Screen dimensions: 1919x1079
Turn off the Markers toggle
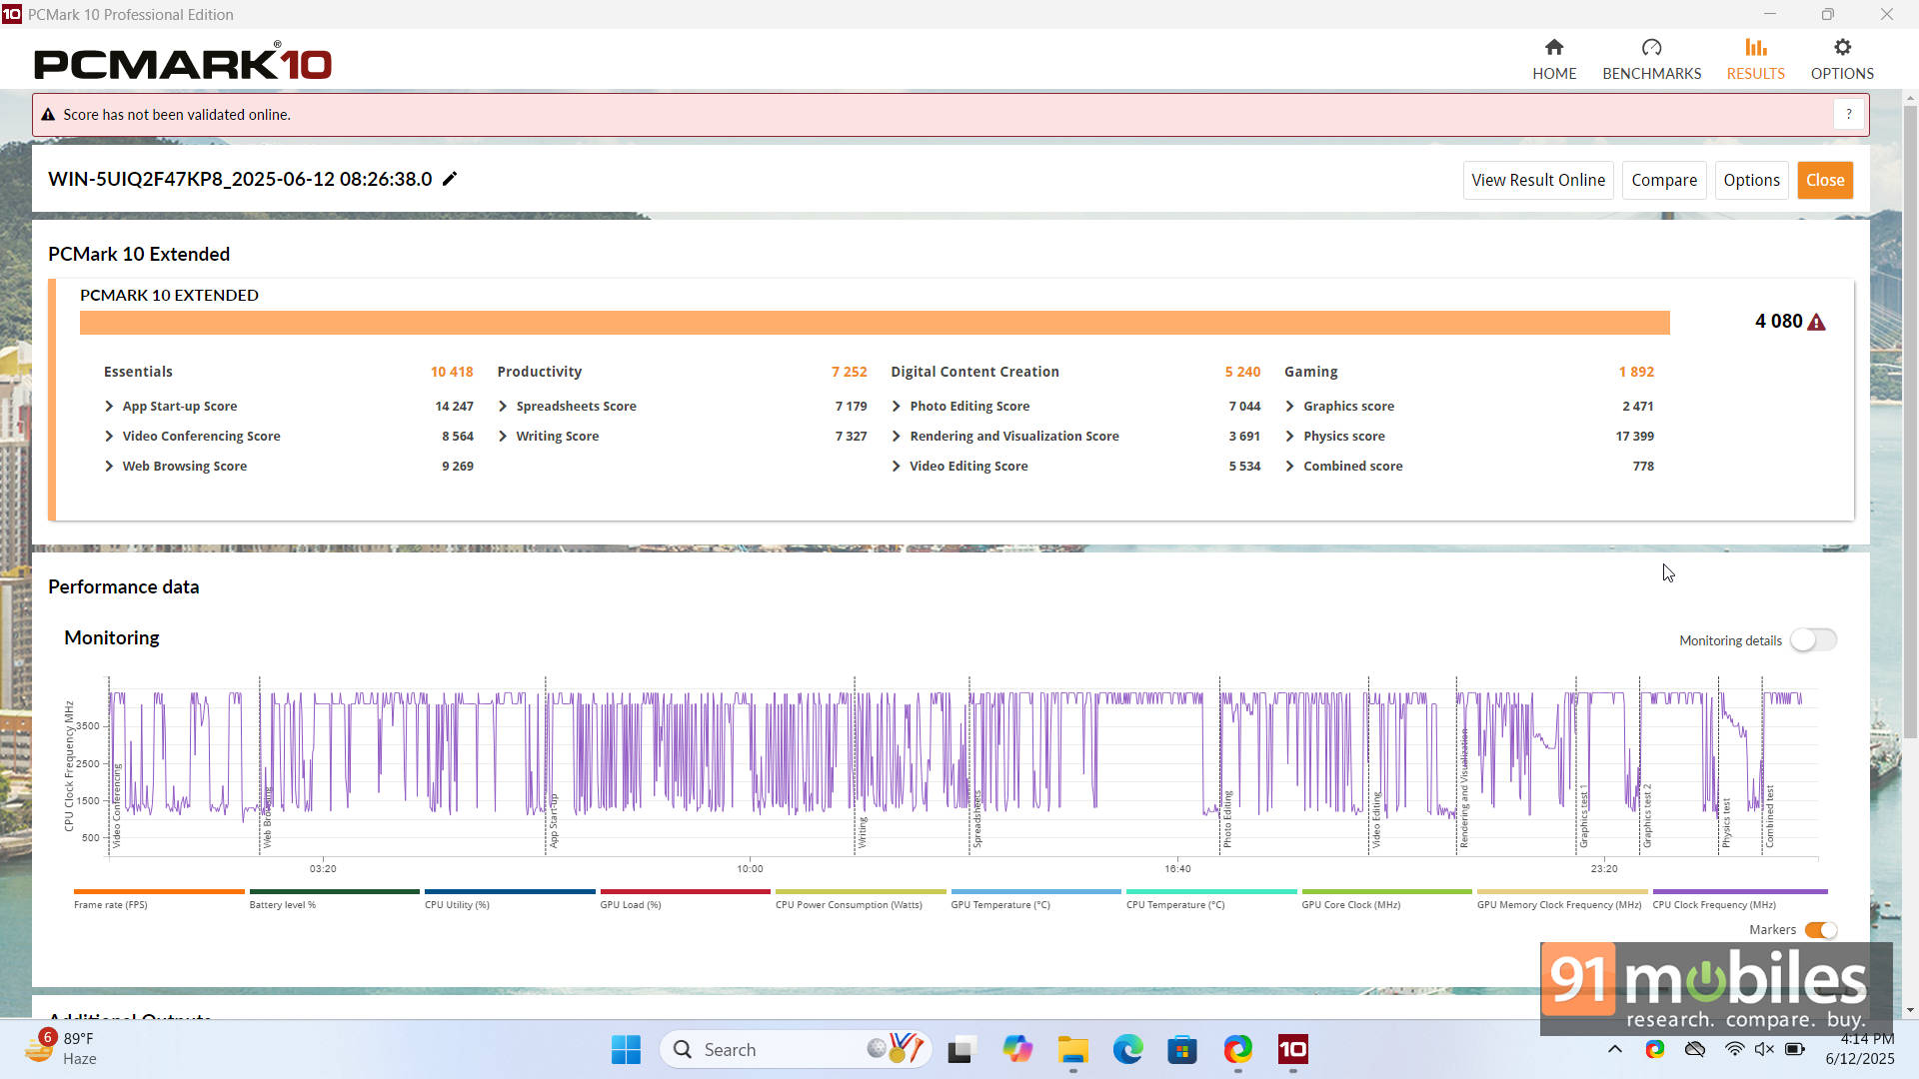pos(1821,930)
